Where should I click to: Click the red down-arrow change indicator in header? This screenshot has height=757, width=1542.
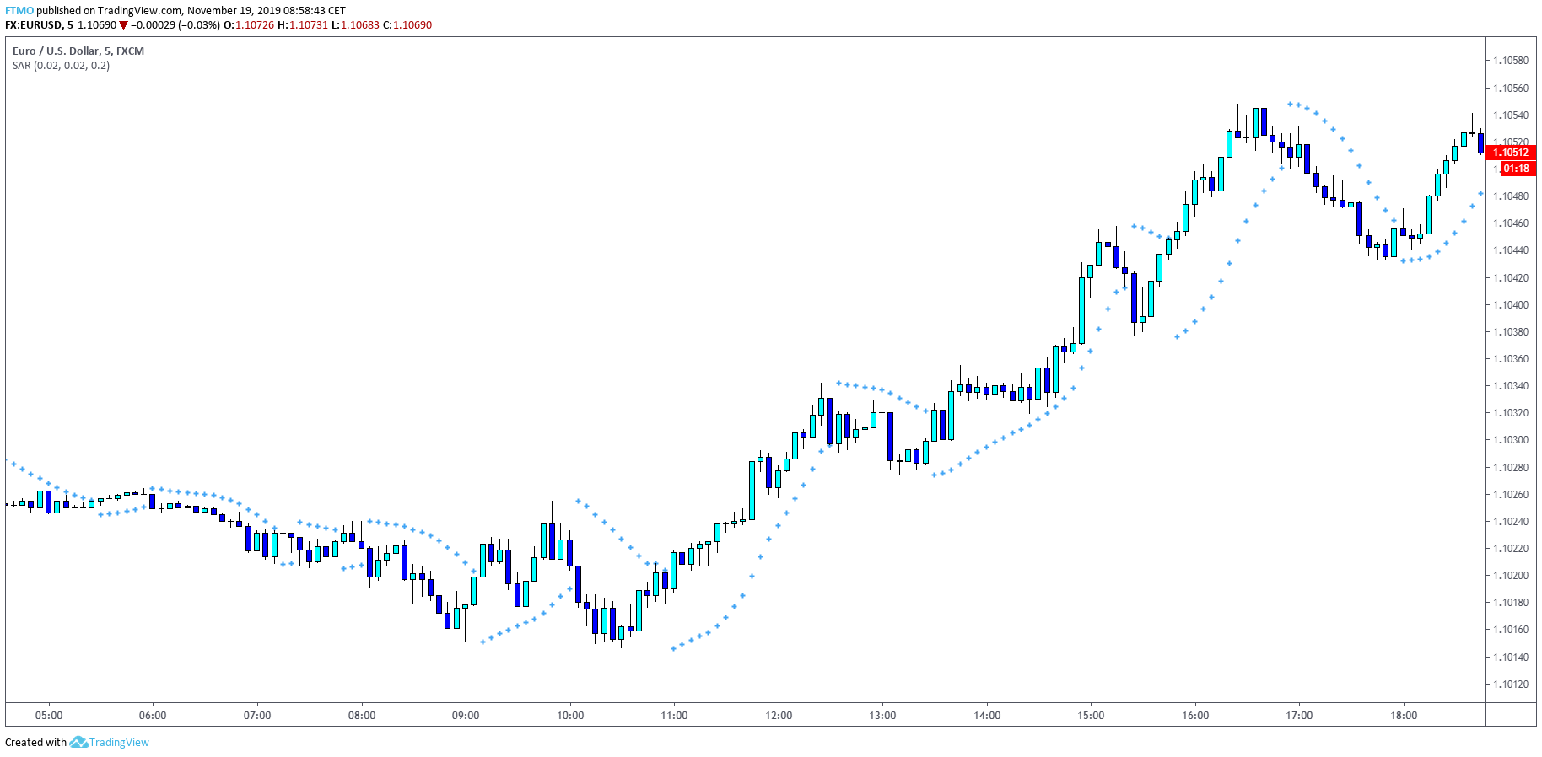123,25
